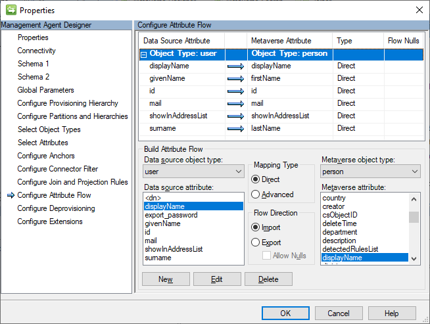Click the Flow Nulls column header
The image size is (430, 324).
click(403, 41)
